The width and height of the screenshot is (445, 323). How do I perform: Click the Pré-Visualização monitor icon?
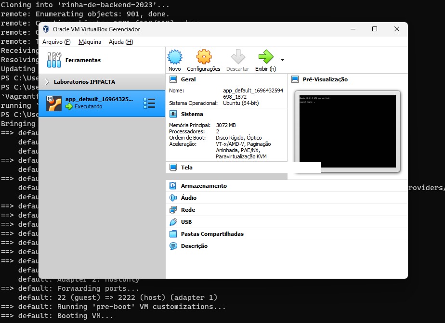tap(295, 79)
